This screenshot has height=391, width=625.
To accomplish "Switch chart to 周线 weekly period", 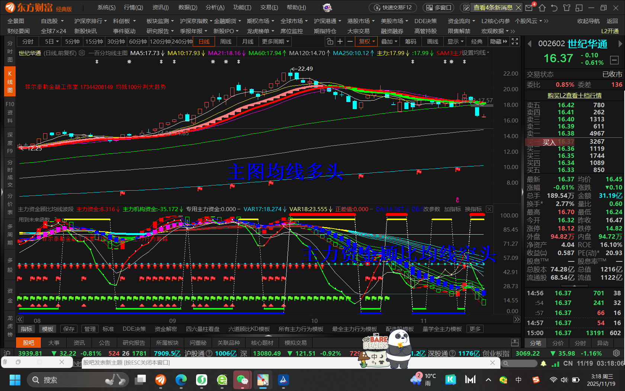I will coord(225,42).
